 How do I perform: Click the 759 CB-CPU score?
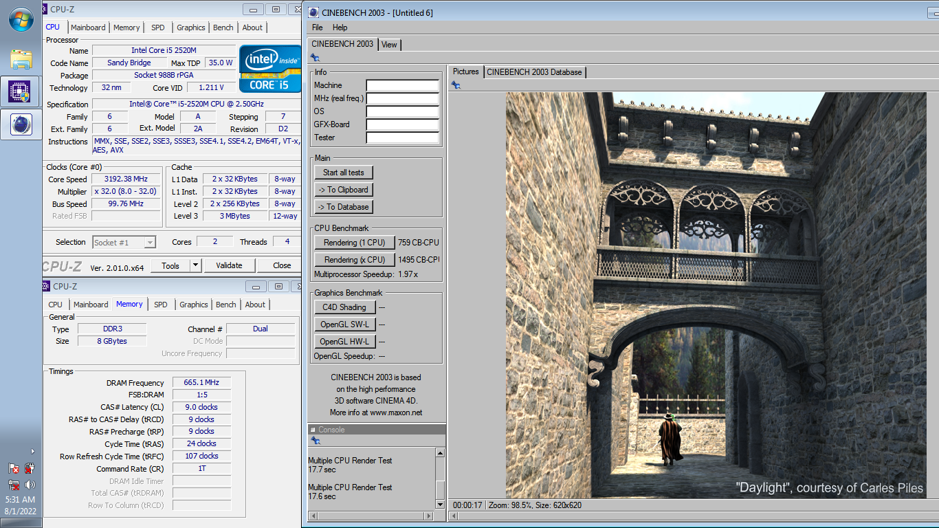(418, 243)
